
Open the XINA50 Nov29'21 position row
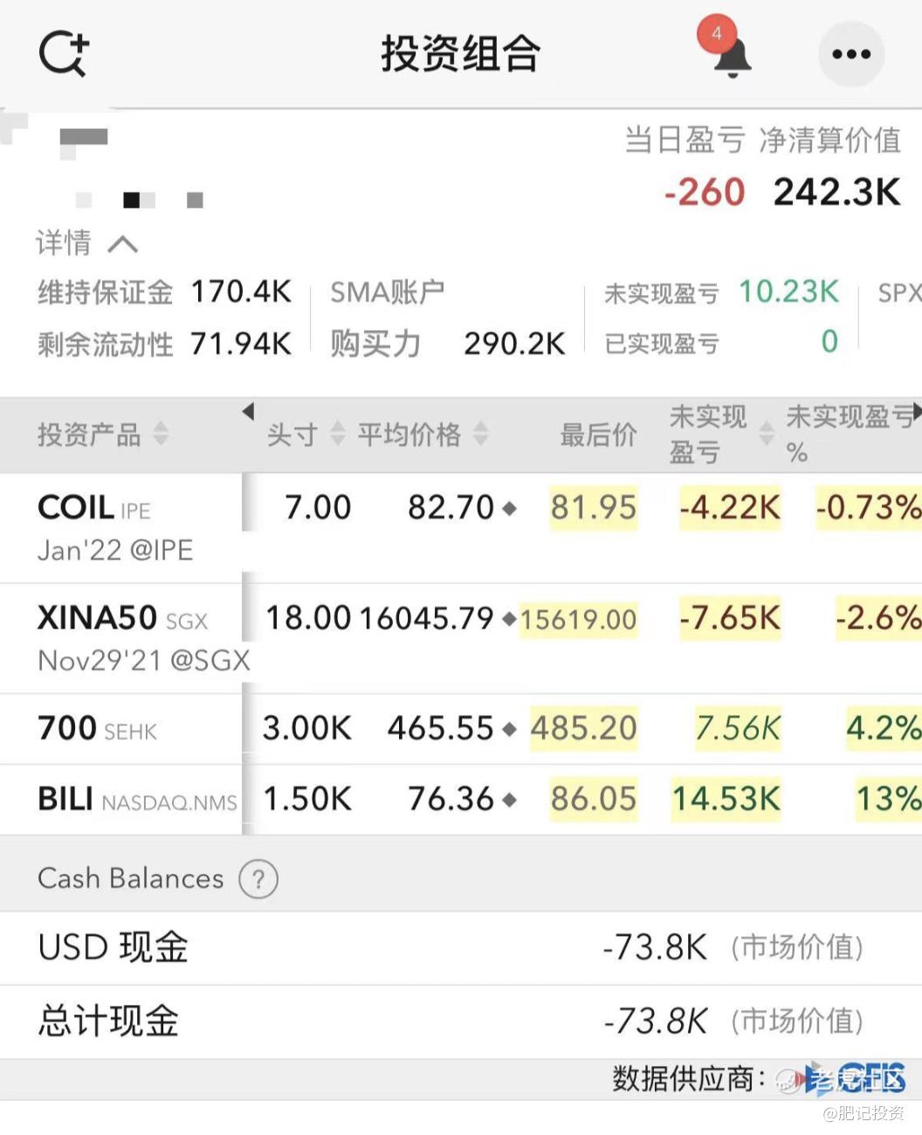[461, 639]
